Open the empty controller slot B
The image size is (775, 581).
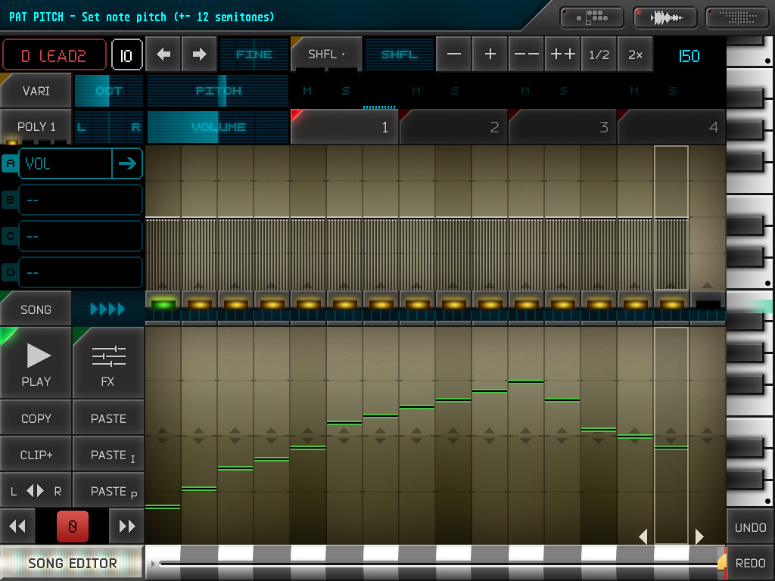[x=80, y=200]
